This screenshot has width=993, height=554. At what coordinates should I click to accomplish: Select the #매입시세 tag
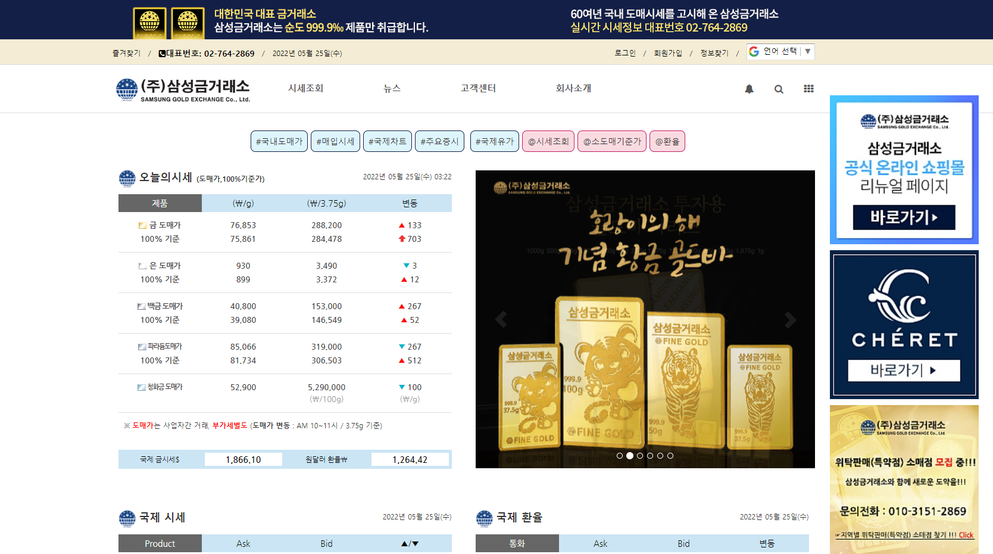335,141
